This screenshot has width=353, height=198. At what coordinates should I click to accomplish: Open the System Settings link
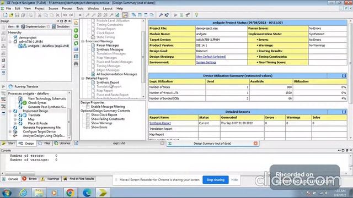pyautogui.click(x=206, y=62)
